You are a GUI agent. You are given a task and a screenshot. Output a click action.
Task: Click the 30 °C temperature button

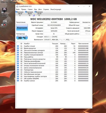click(x=22, y=38)
